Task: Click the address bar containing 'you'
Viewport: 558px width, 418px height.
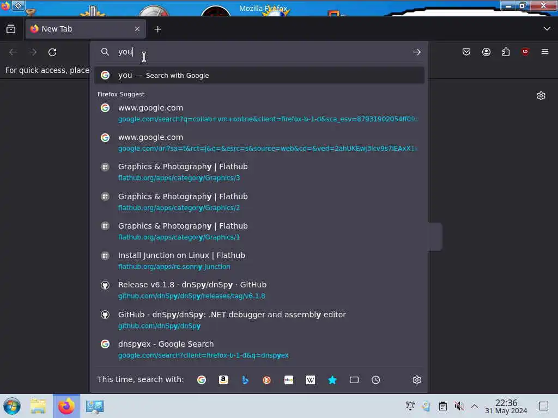Action: (260, 52)
